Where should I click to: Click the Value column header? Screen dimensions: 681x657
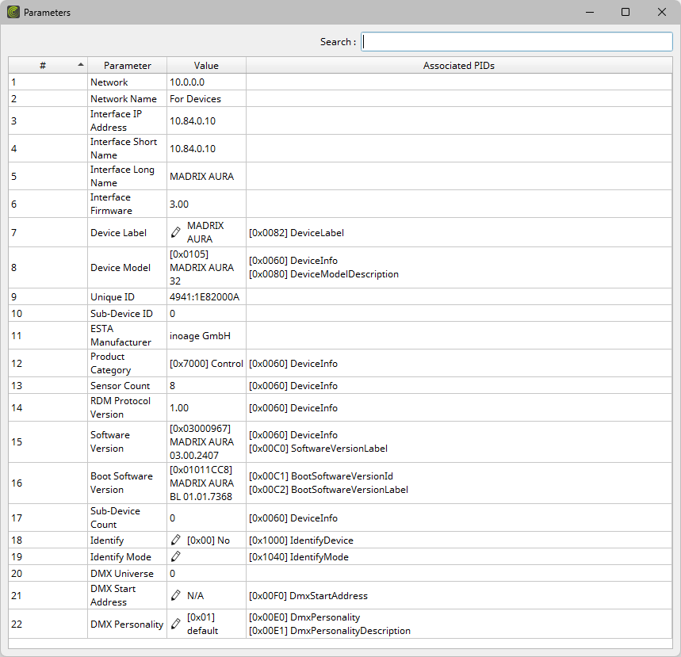click(206, 66)
